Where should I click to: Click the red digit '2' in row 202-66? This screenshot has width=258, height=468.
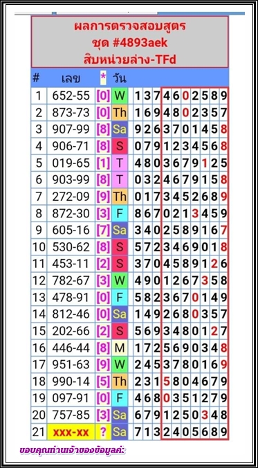pos(214,331)
